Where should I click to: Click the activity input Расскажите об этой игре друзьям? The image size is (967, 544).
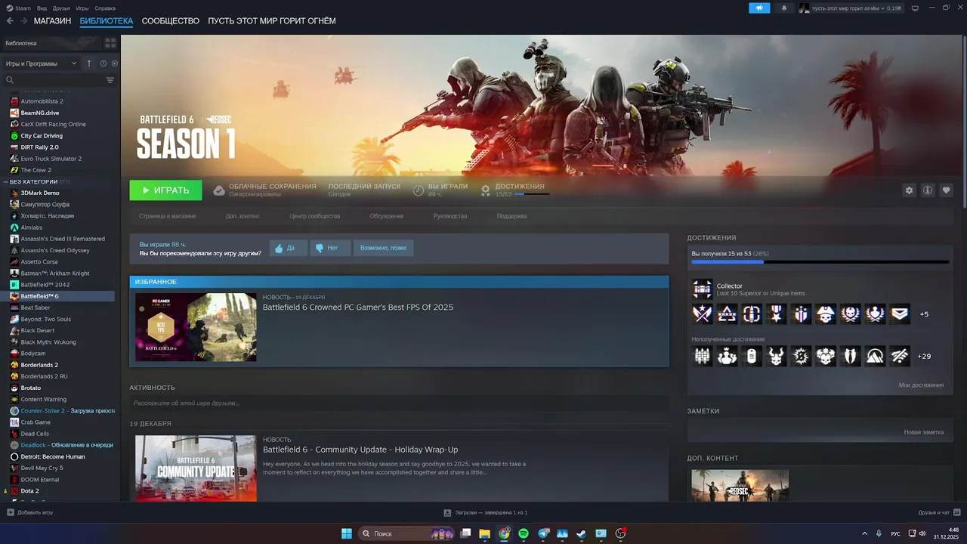tap(399, 403)
